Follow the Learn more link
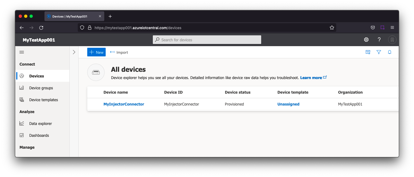This screenshot has height=177, width=414. [311, 78]
